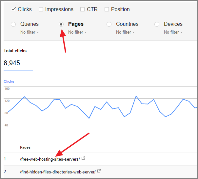Open external link icon for find-hidden-files-directories-web-server
Viewport: 198px width, 179px height.
coord(99,171)
